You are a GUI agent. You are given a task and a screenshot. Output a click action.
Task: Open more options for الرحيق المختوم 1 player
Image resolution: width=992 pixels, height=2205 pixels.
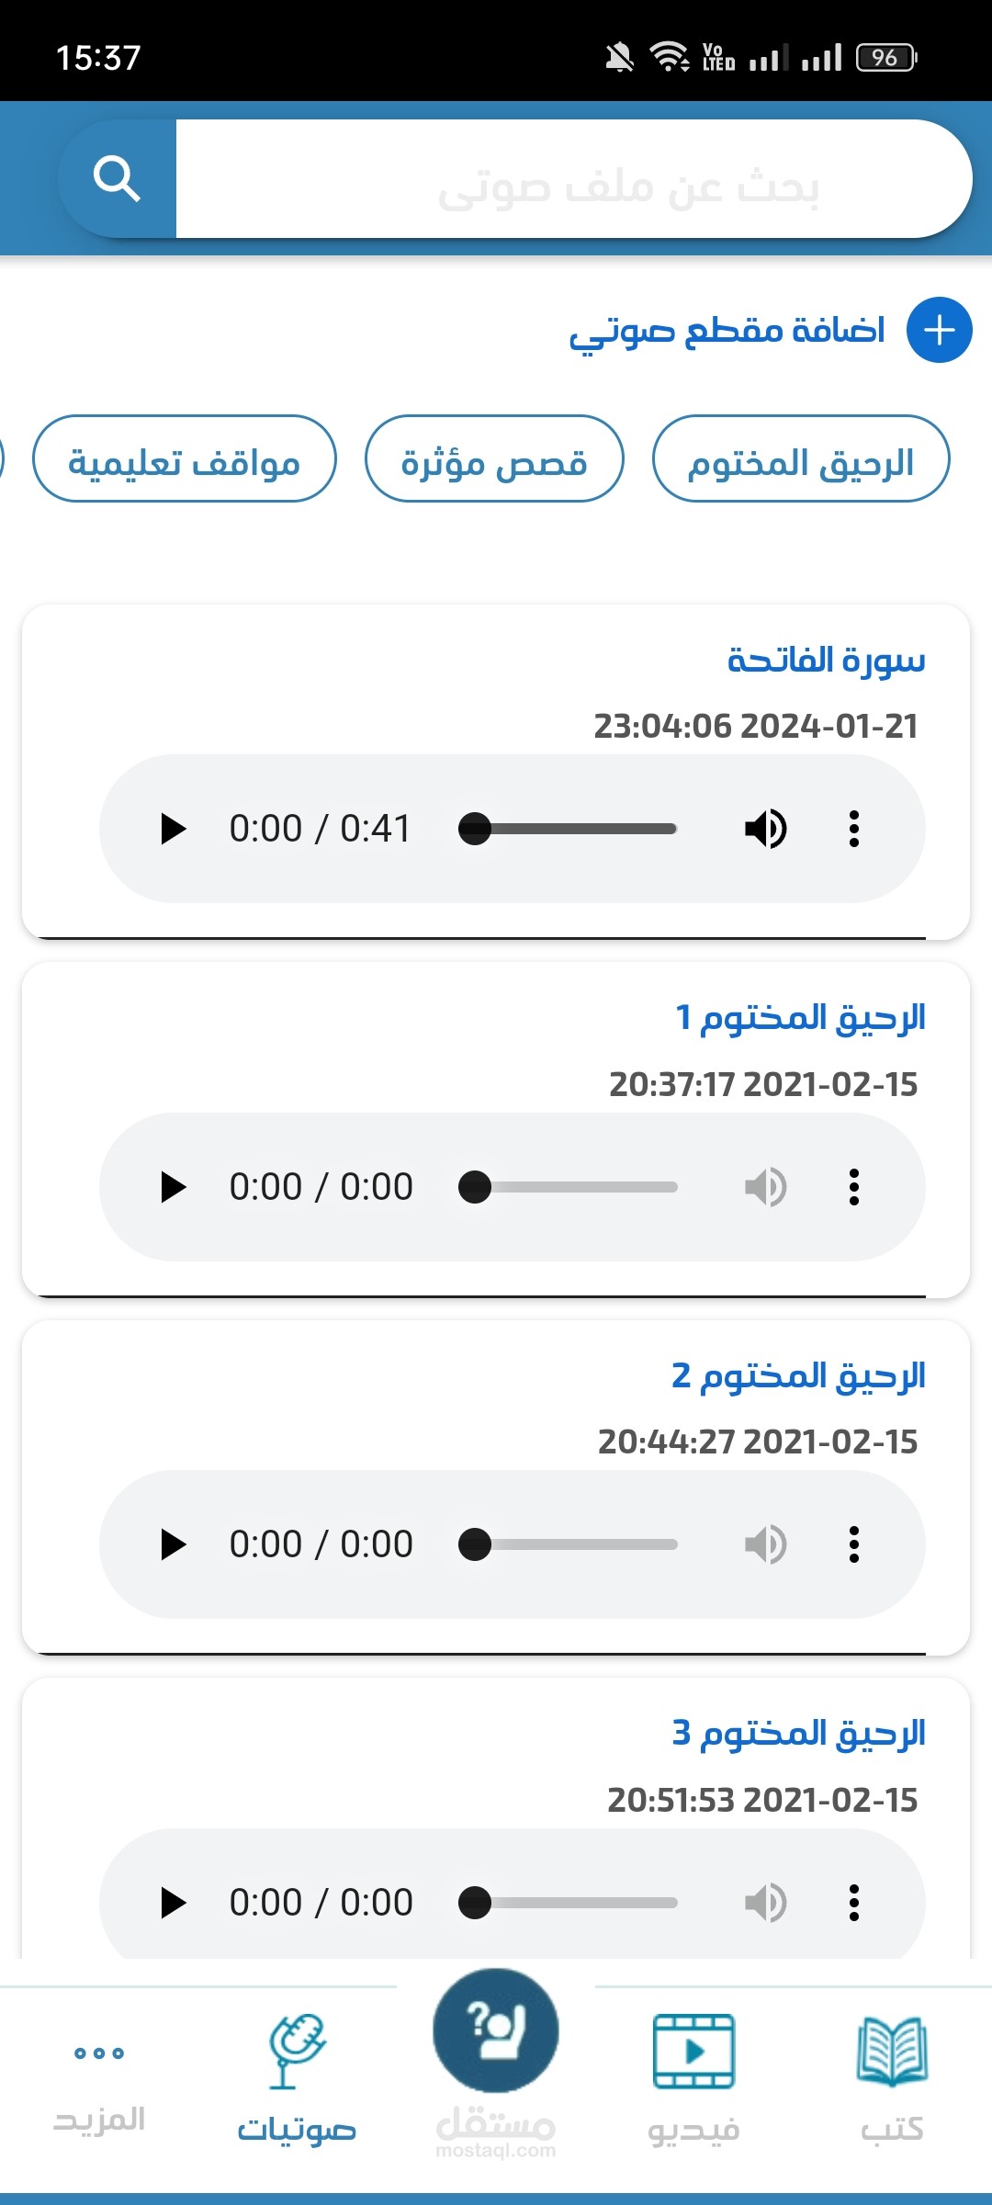[854, 1187]
